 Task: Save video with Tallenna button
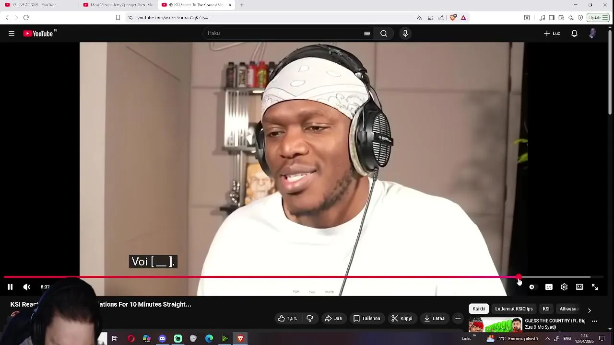367,318
